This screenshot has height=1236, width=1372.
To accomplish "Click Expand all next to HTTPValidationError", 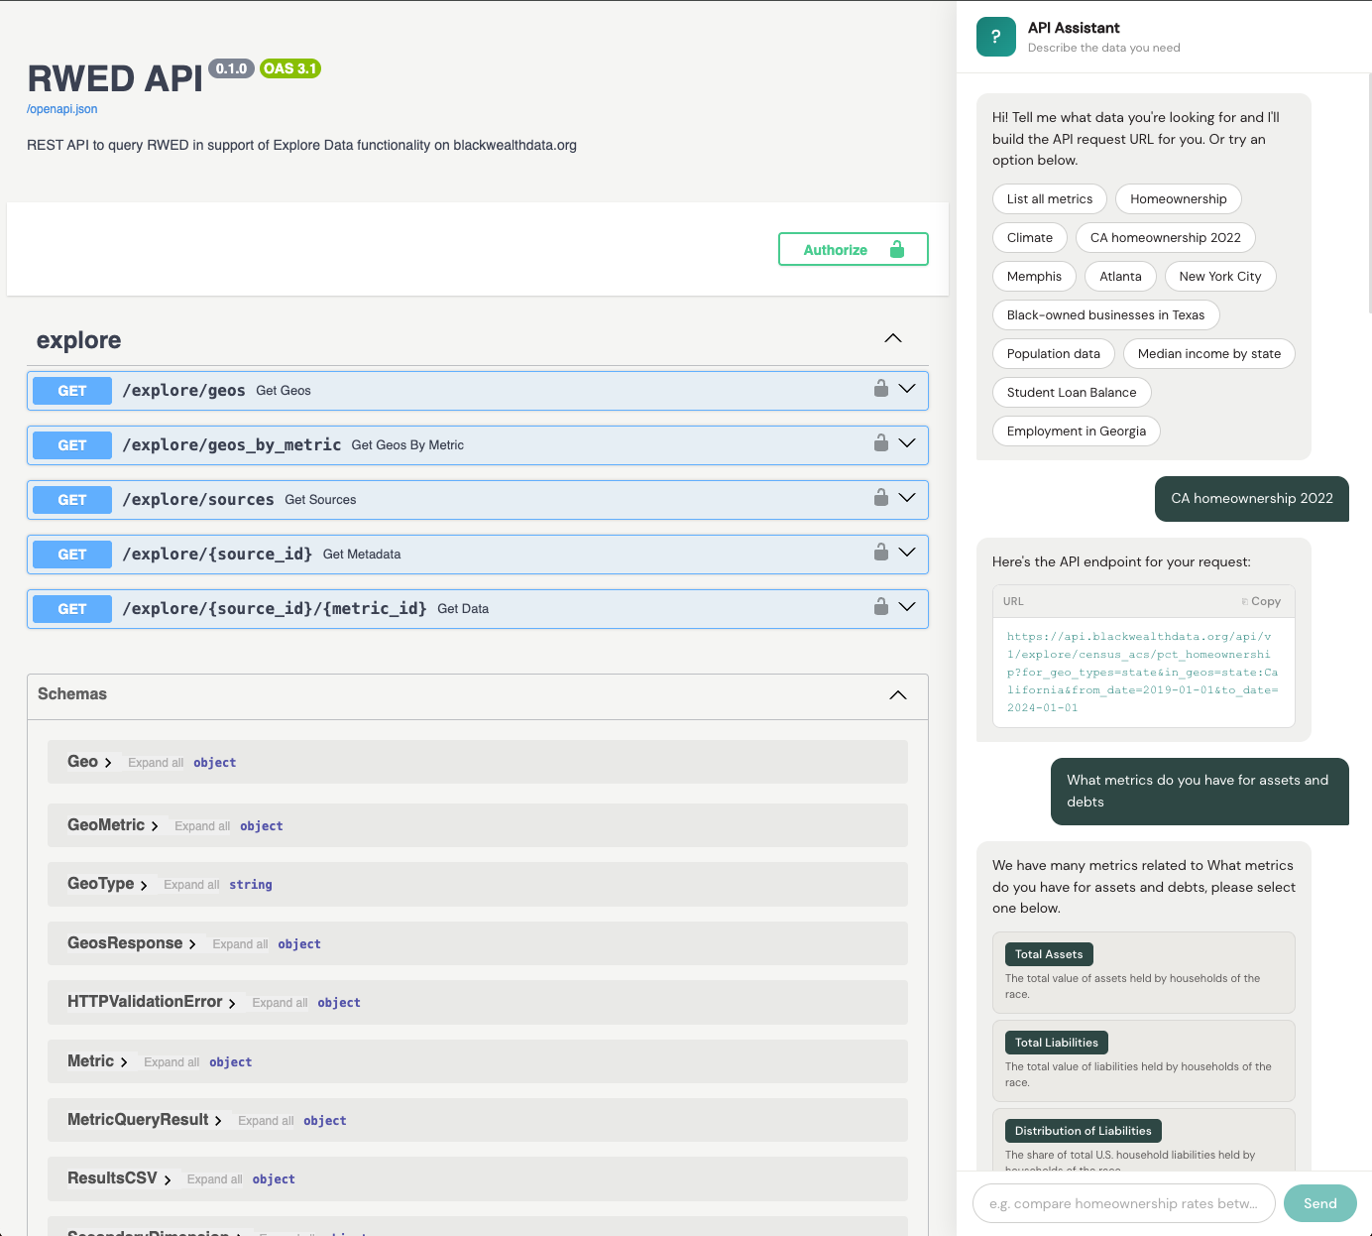I will (x=280, y=1003).
